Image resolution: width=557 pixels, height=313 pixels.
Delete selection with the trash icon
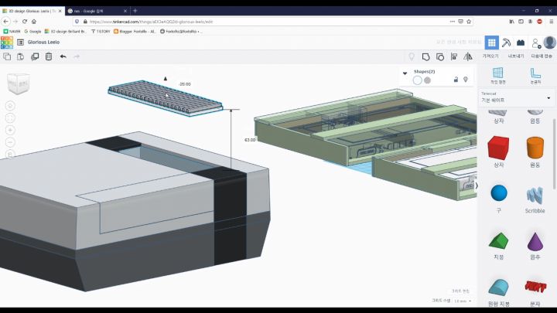(49, 56)
